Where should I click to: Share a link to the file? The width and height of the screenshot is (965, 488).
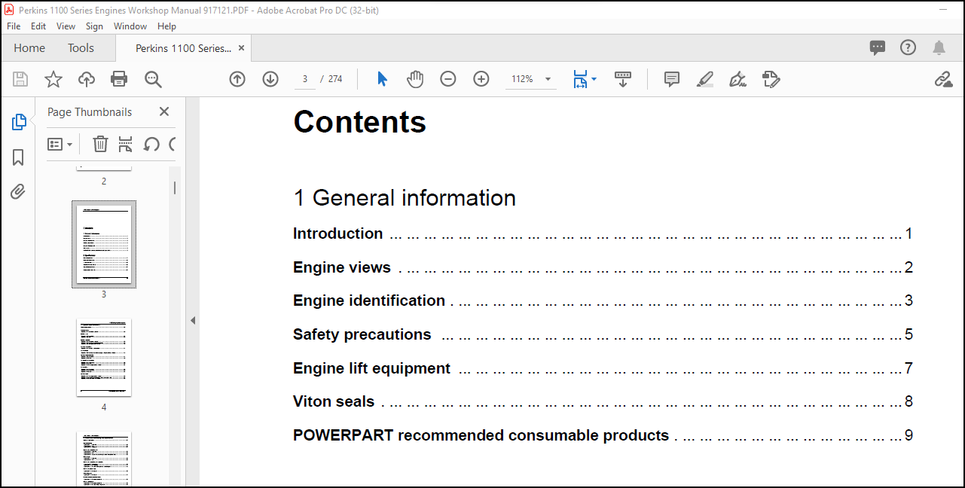943,79
